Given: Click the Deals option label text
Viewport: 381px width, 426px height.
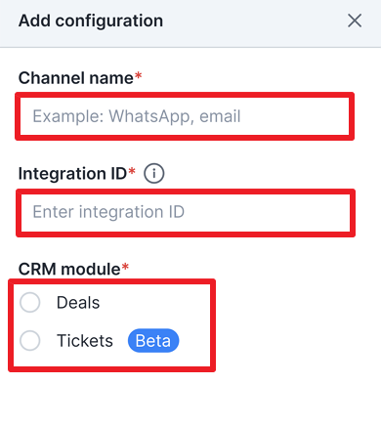Looking at the screenshot, I should pos(78,303).
